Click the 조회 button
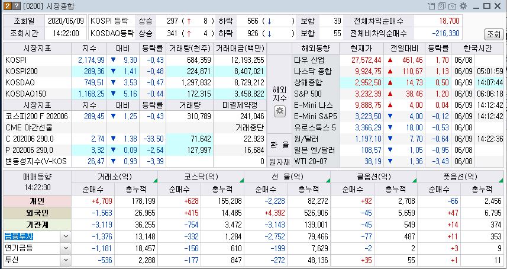Screen dimensions: 507x269 (x=493, y=34)
